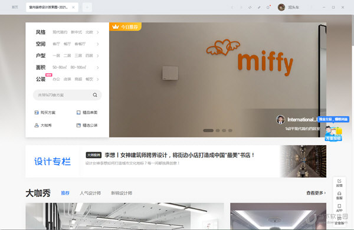
Task: Click the 大咖秀 person icon in left panel
Action: (x=37, y=125)
